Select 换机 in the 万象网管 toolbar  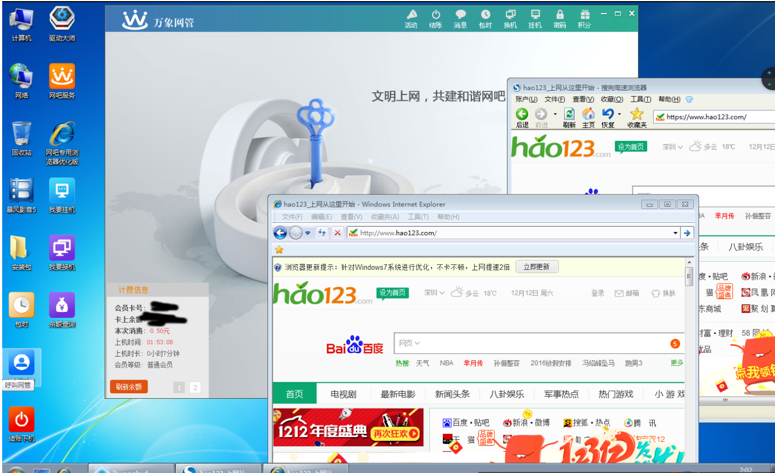point(510,18)
